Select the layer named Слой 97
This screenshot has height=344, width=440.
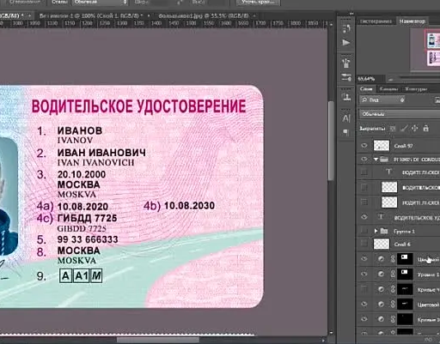[x=404, y=146]
